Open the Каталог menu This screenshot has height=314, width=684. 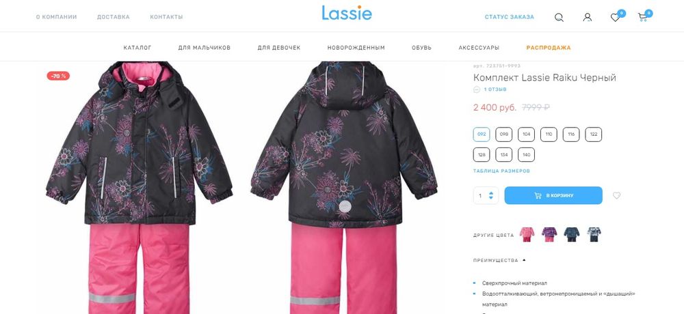137,48
